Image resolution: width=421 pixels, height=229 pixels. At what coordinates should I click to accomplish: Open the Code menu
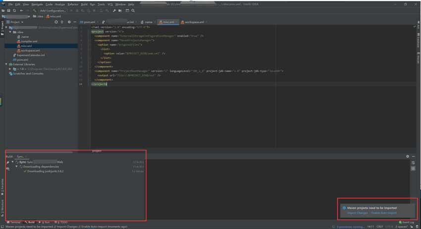[49, 4]
